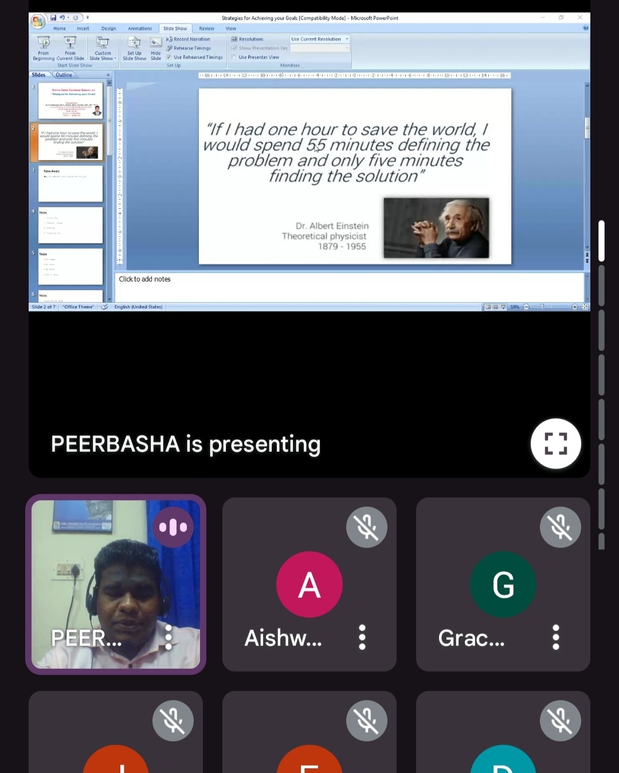Click Aishw... muted microphone indicator
The image size is (619, 773).
[x=367, y=527]
